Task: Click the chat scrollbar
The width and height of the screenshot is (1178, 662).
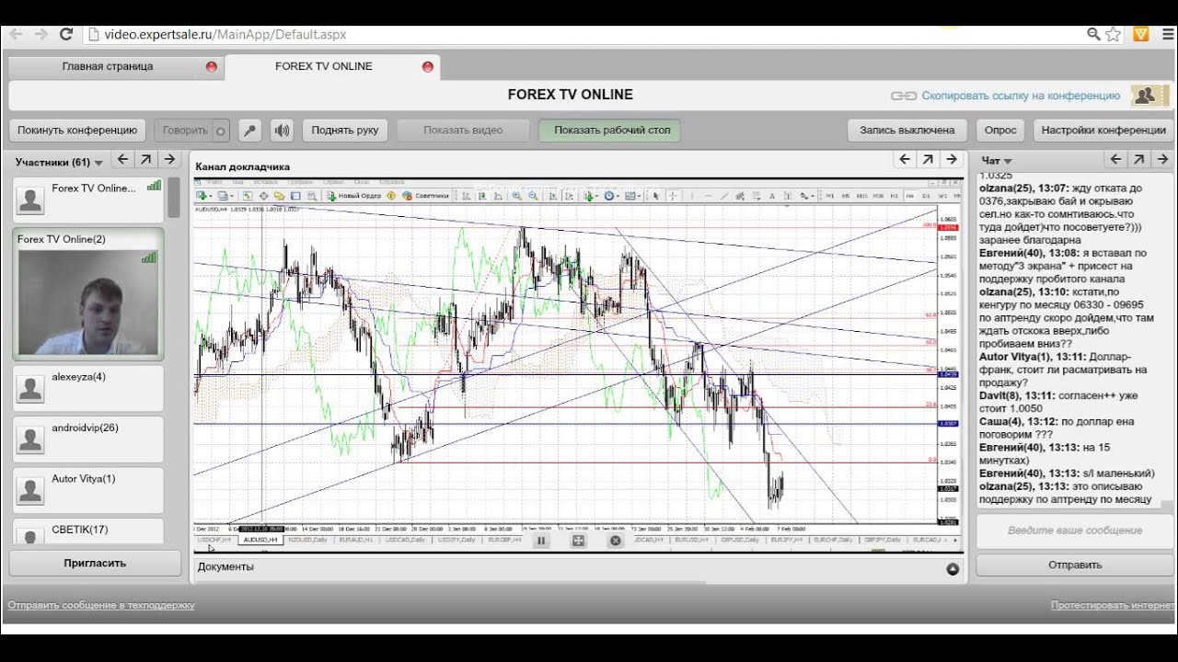Action: tap(1168, 504)
